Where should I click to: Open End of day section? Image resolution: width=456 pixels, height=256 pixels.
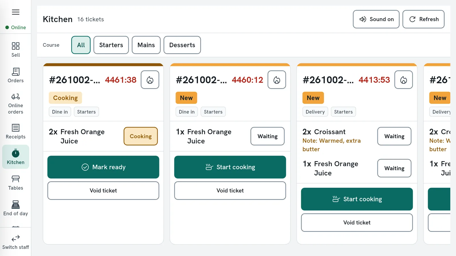16,208
